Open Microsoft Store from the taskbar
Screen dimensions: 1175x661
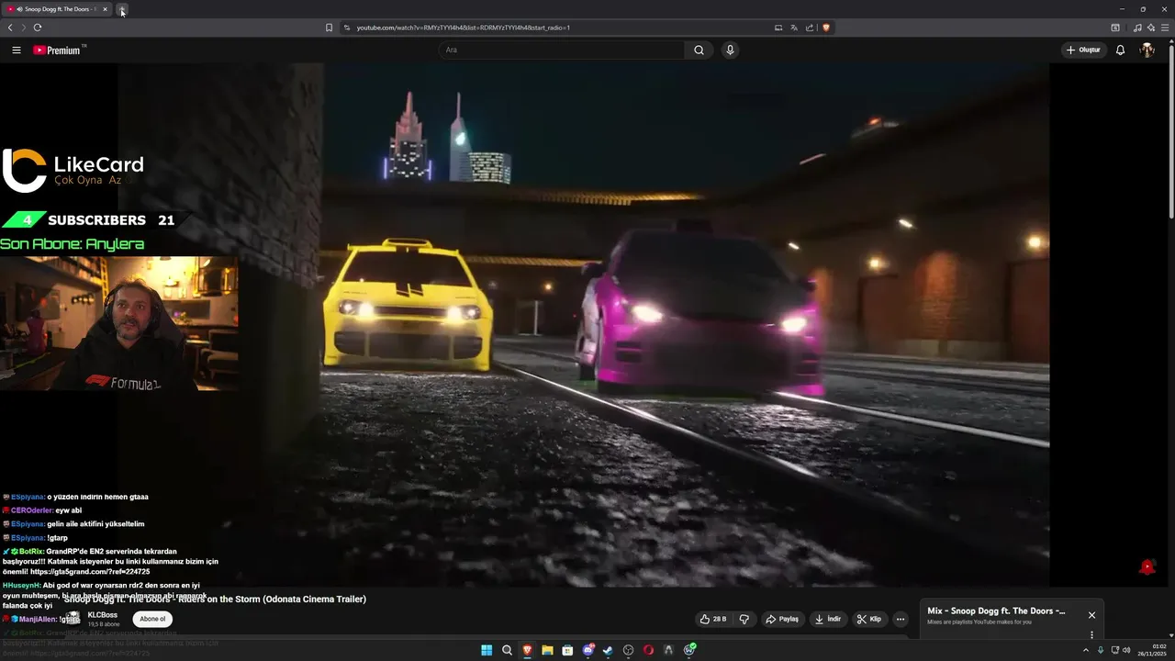pos(567,650)
